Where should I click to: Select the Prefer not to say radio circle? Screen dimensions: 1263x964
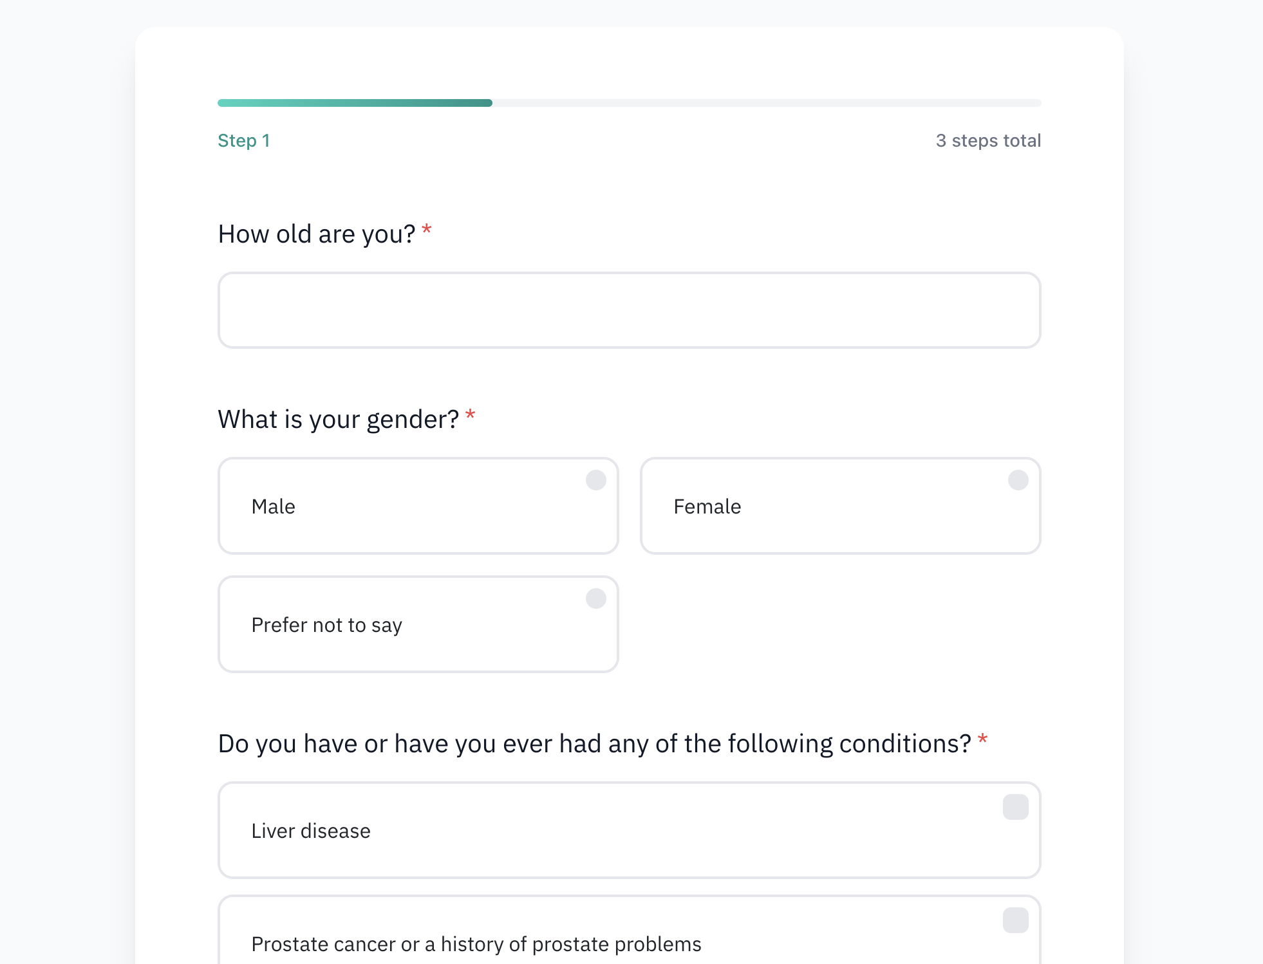click(x=595, y=598)
